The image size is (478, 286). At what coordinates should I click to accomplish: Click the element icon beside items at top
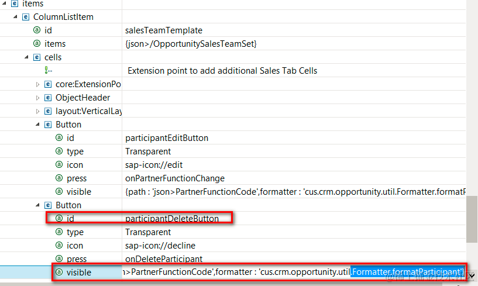click(14, 4)
